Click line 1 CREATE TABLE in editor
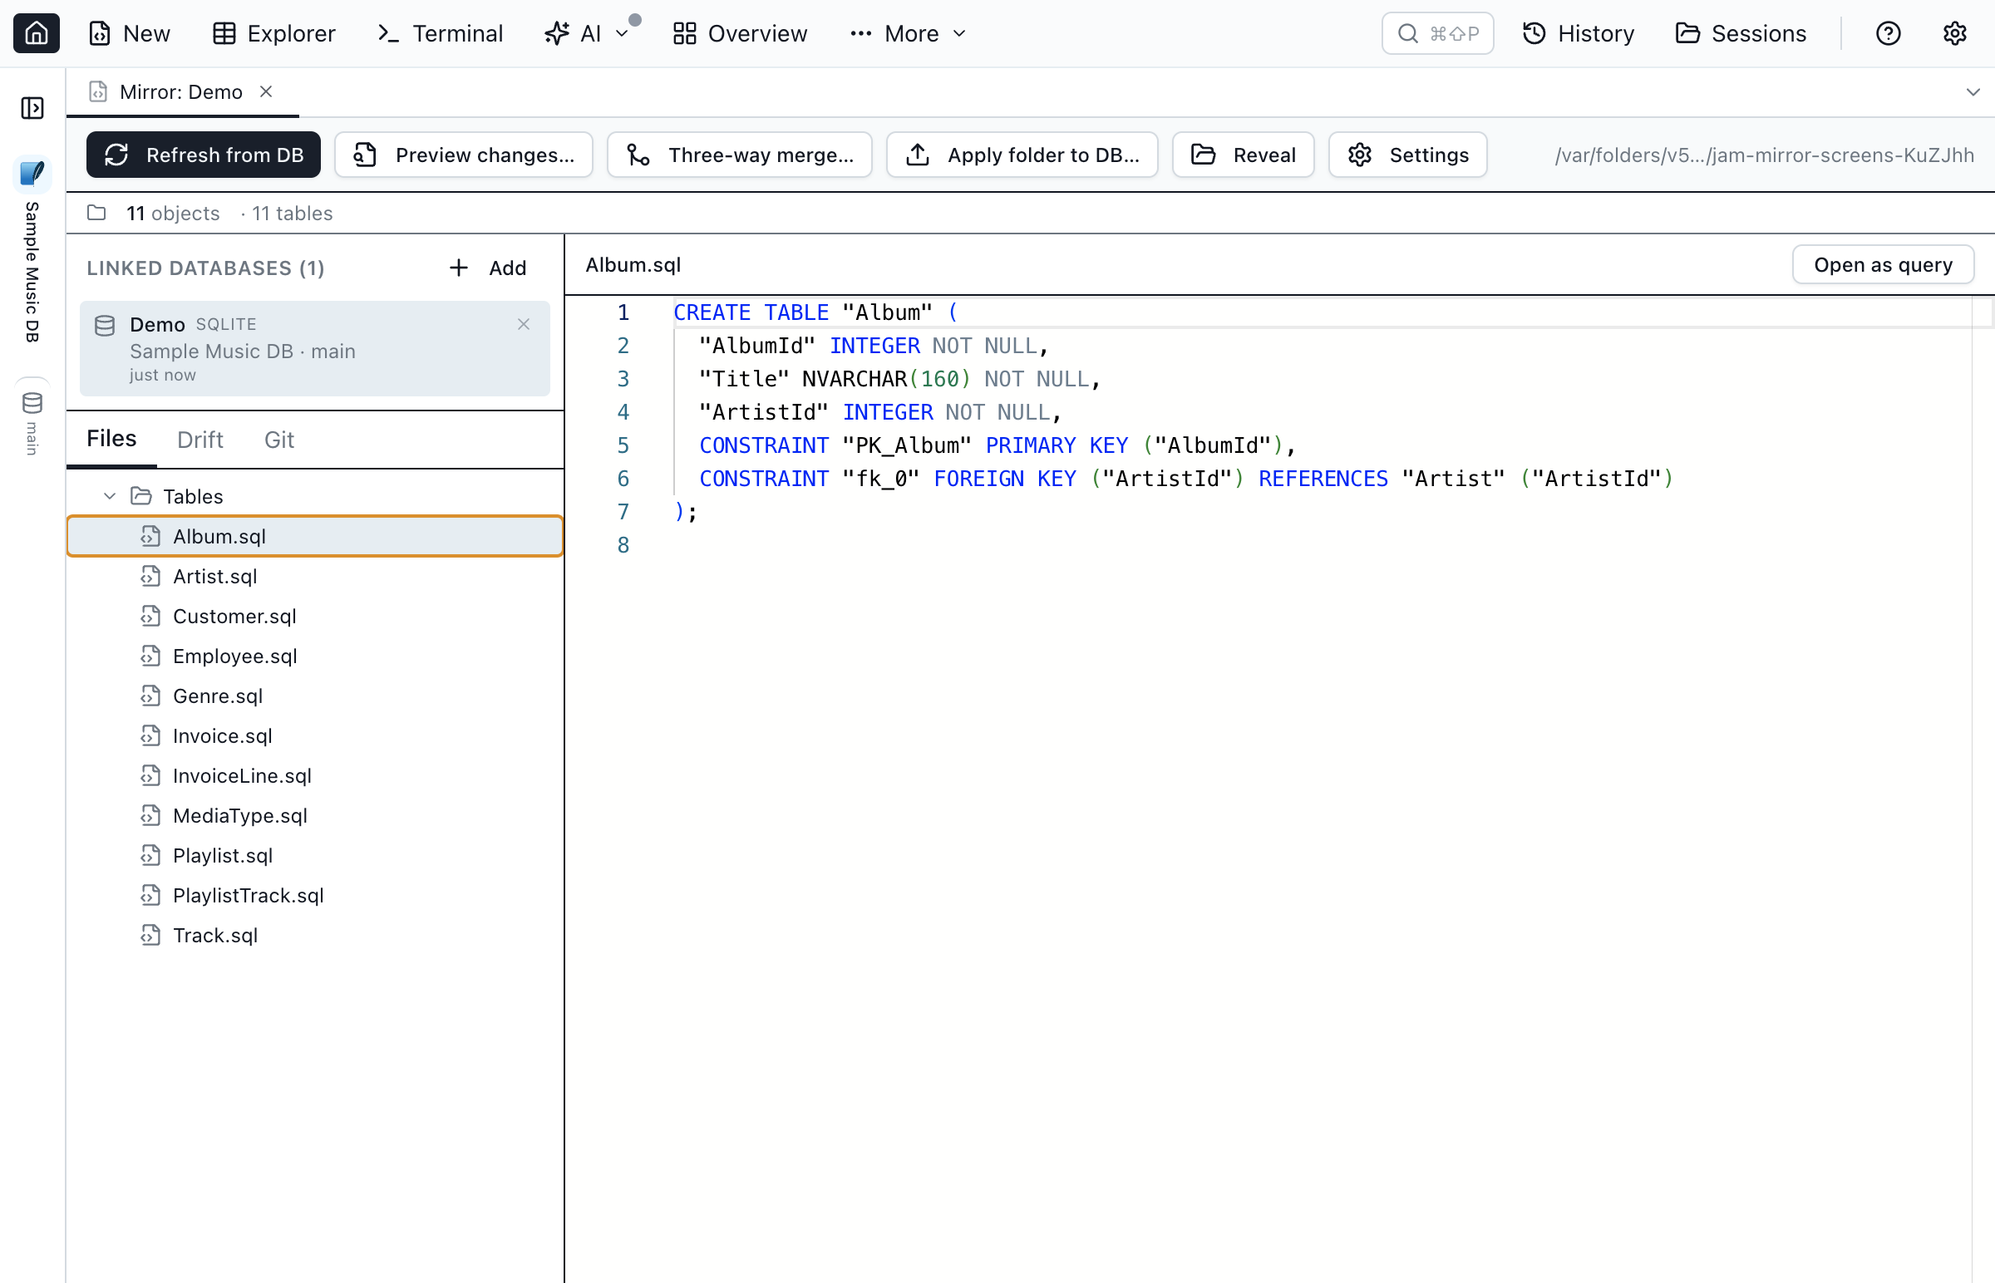 (x=815, y=312)
